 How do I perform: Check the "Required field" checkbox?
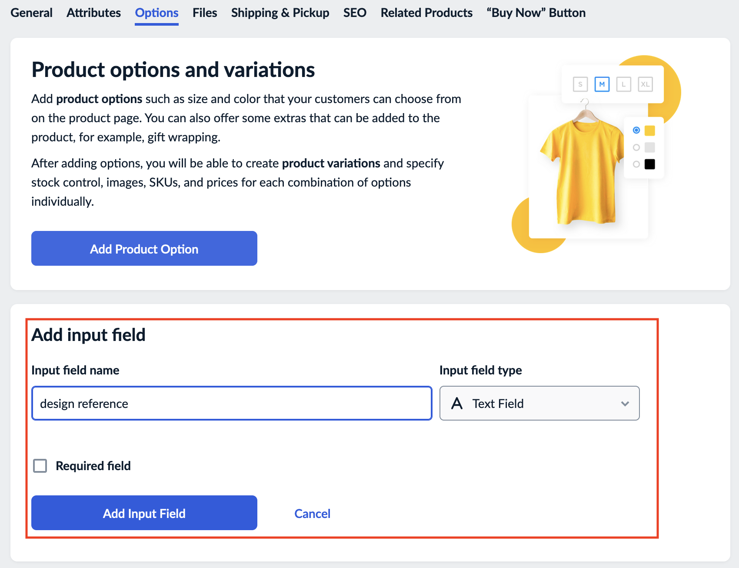40,465
